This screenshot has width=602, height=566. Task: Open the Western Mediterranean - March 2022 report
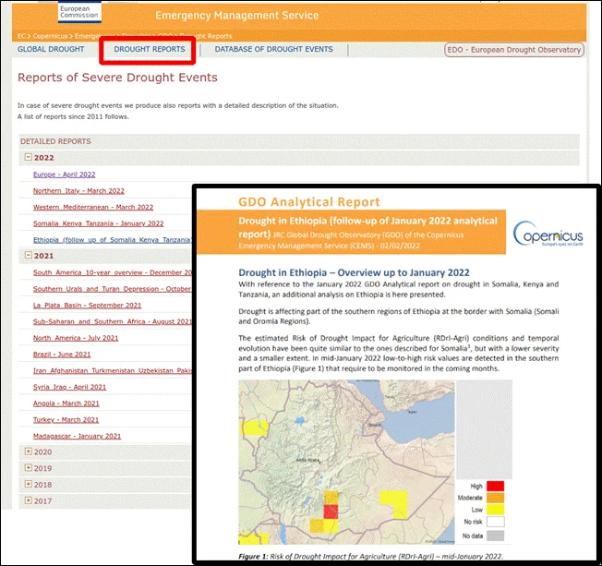click(92, 207)
